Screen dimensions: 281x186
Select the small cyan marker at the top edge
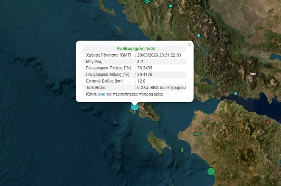[x=170, y=6]
